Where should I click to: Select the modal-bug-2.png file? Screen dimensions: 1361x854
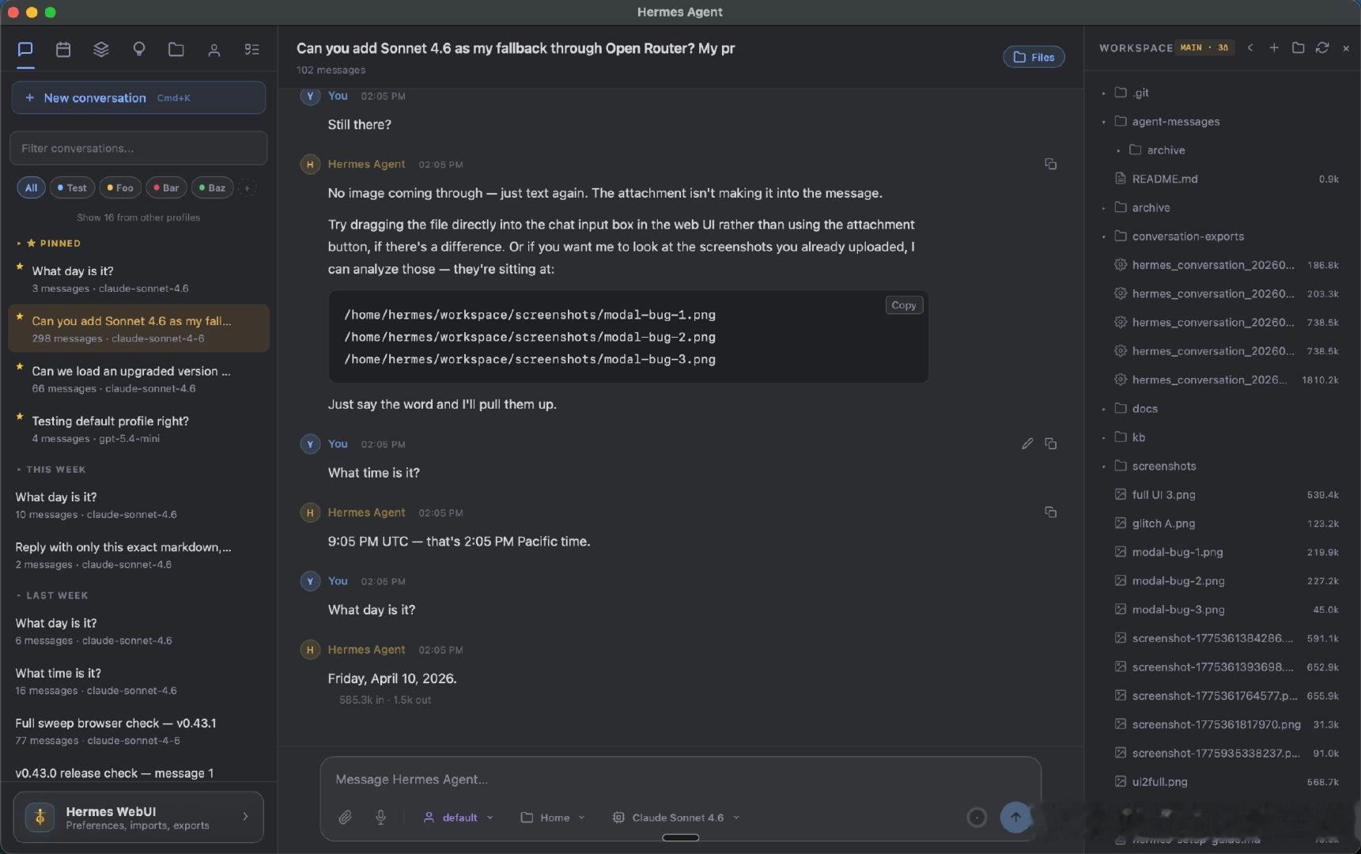coord(1178,581)
